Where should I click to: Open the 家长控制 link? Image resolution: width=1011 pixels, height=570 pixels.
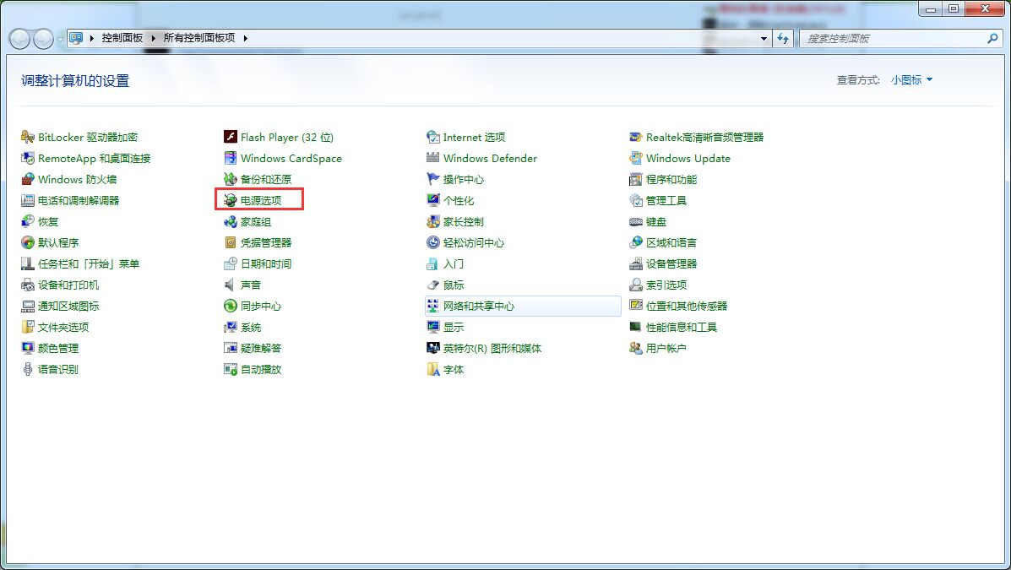(x=463, y=221)
